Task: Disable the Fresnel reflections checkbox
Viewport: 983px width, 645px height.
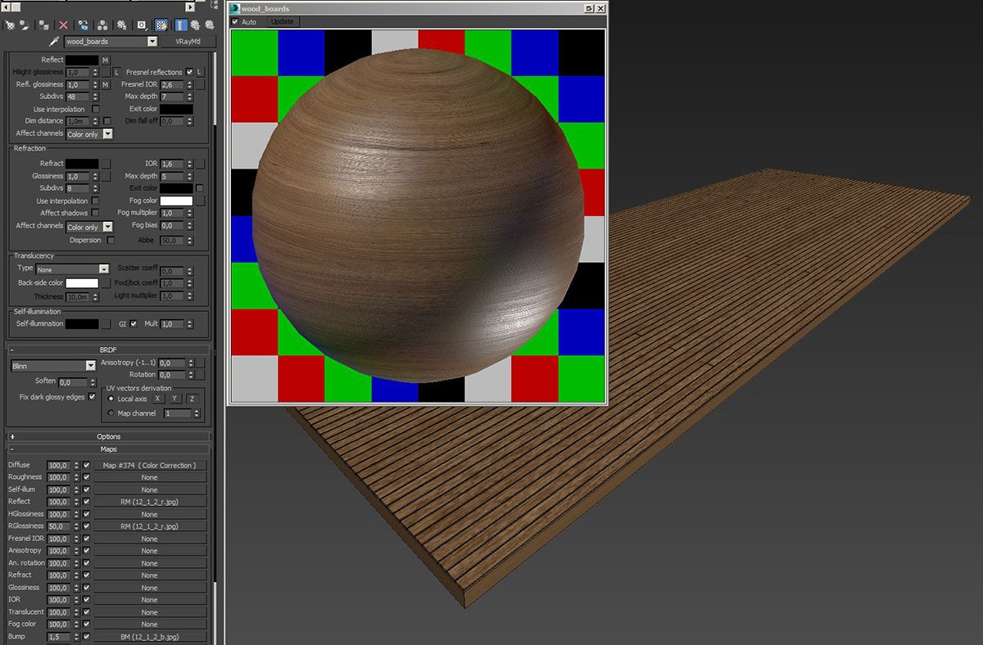Action: pyautogui.click(x=190, y=72)
